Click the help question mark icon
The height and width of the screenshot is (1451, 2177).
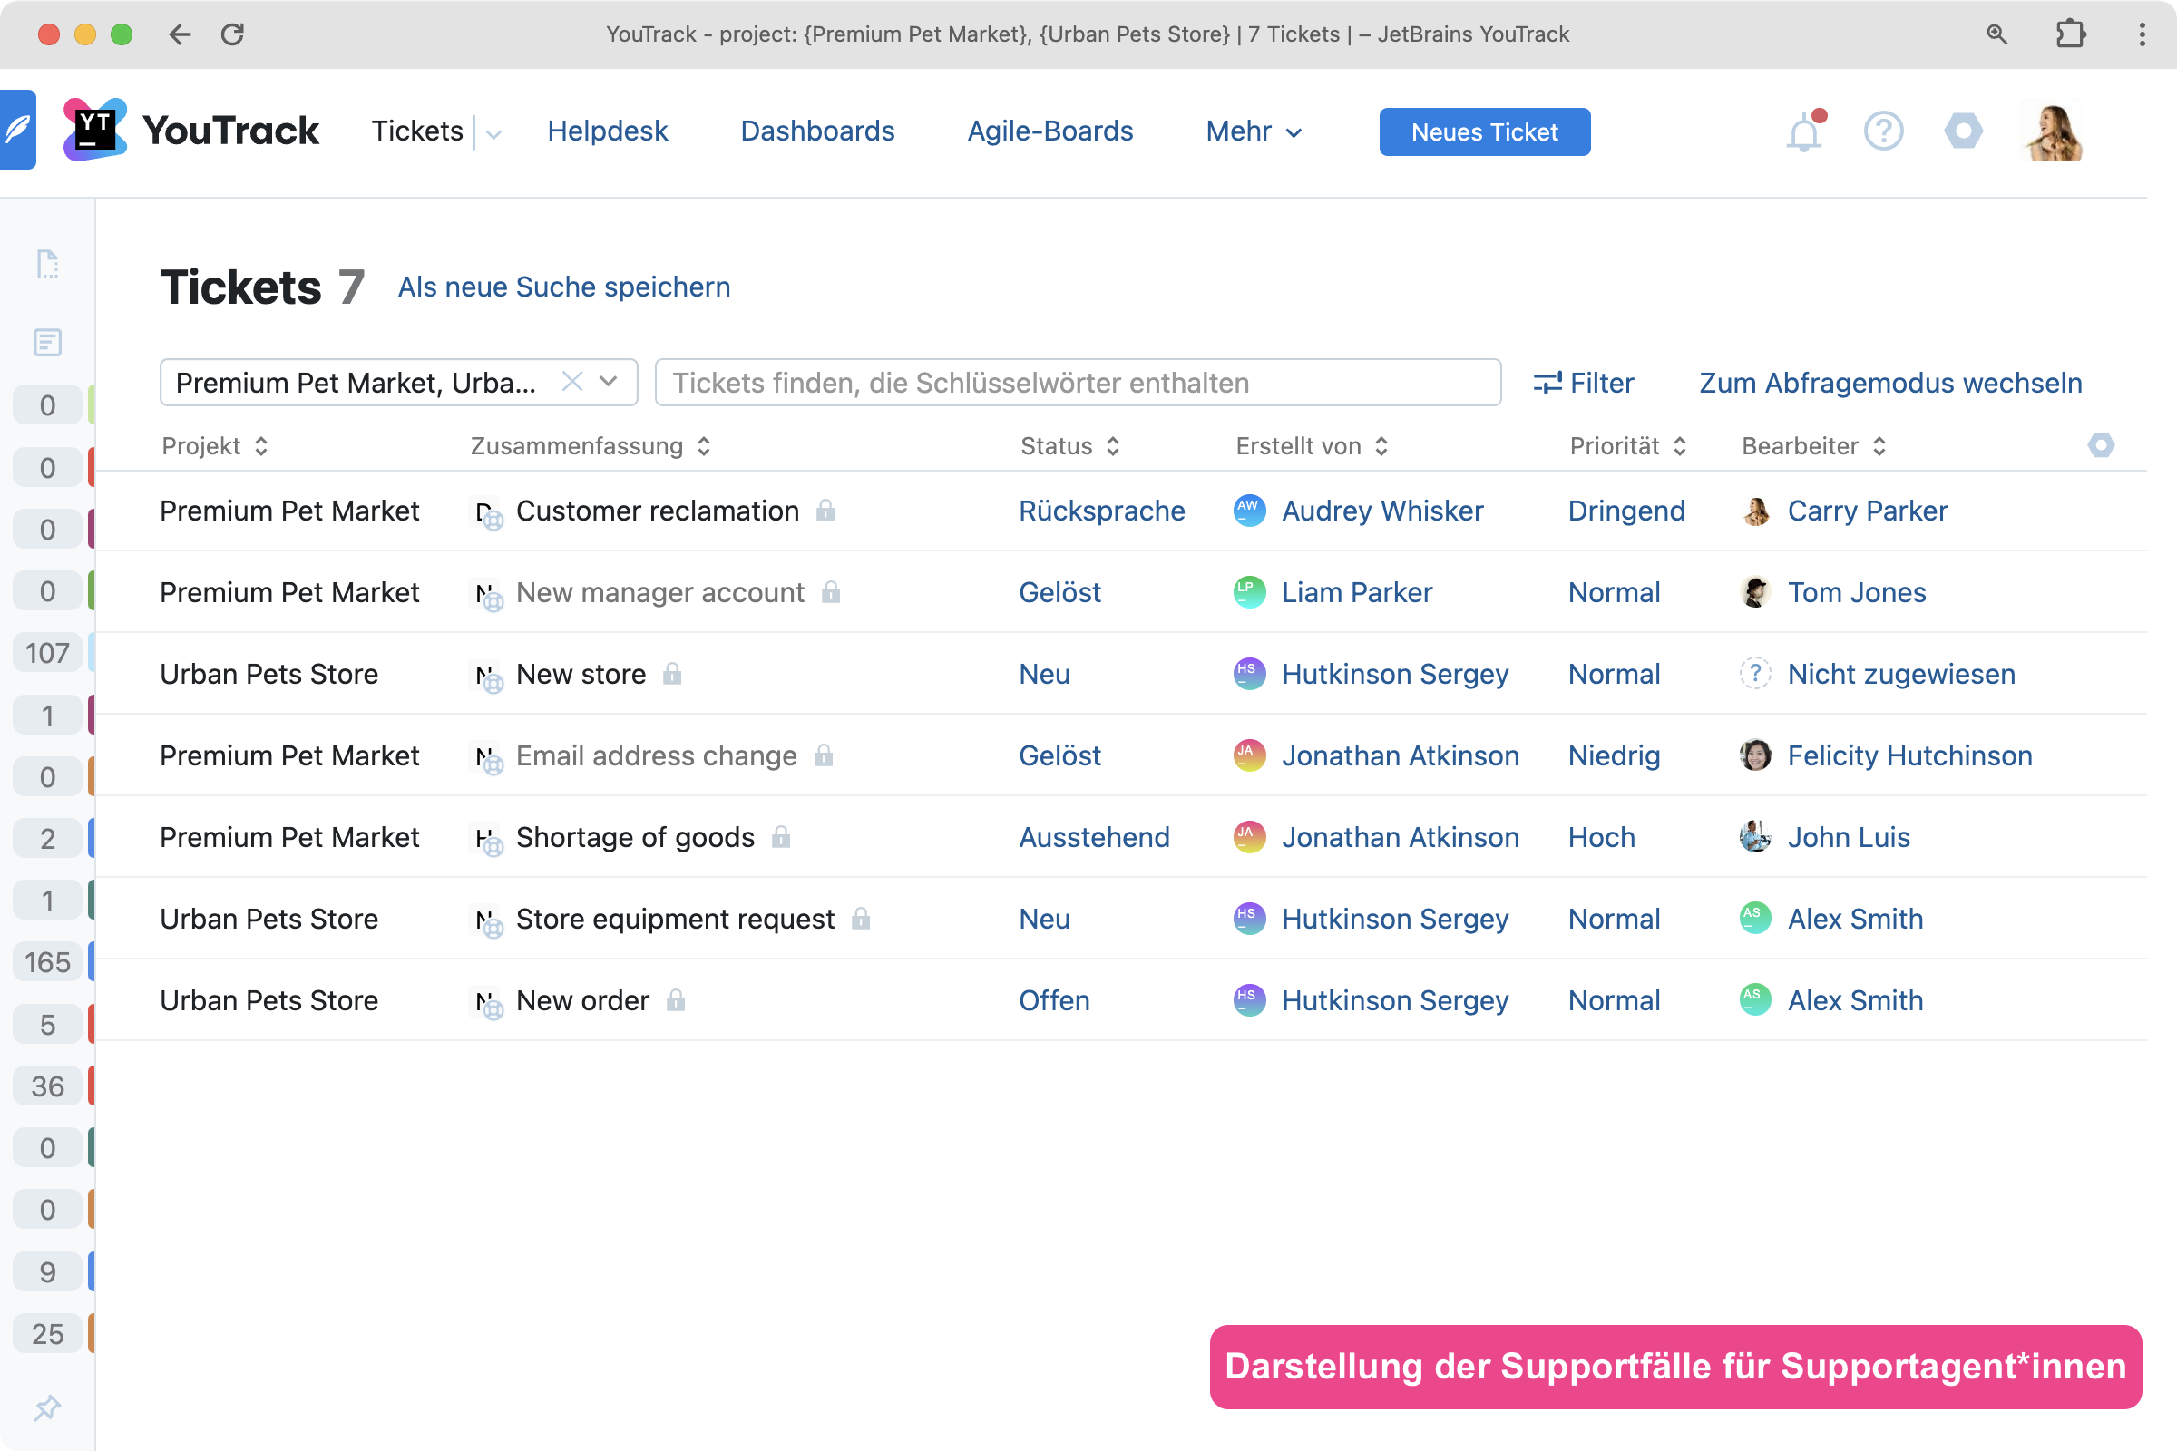coord(1883,131)
